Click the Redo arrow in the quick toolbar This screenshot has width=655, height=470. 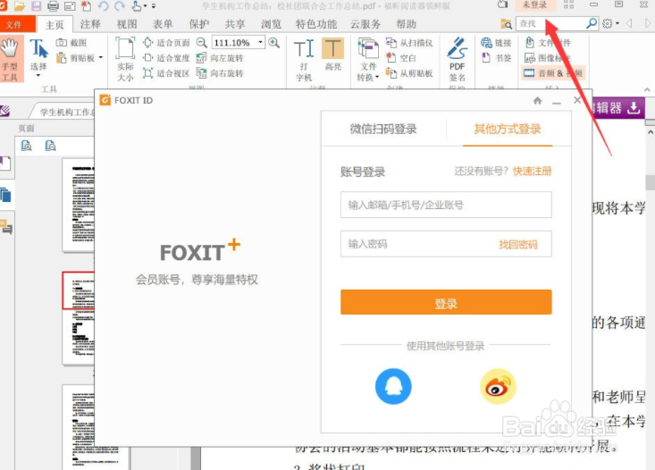(120, 6)
